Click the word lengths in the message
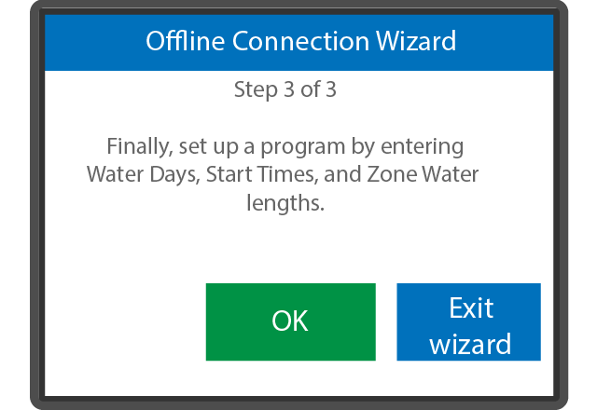Screen dimensions: 597x410 [285, 203]
